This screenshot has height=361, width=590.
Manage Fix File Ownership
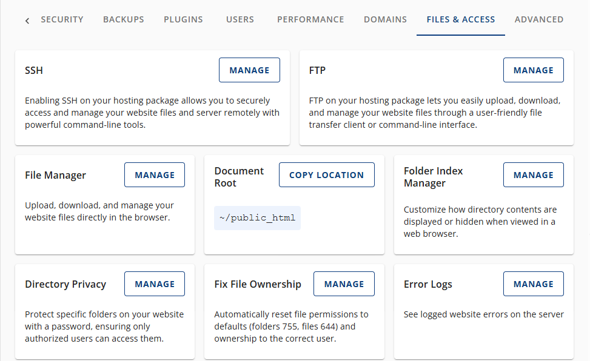[x=344, y=283]
